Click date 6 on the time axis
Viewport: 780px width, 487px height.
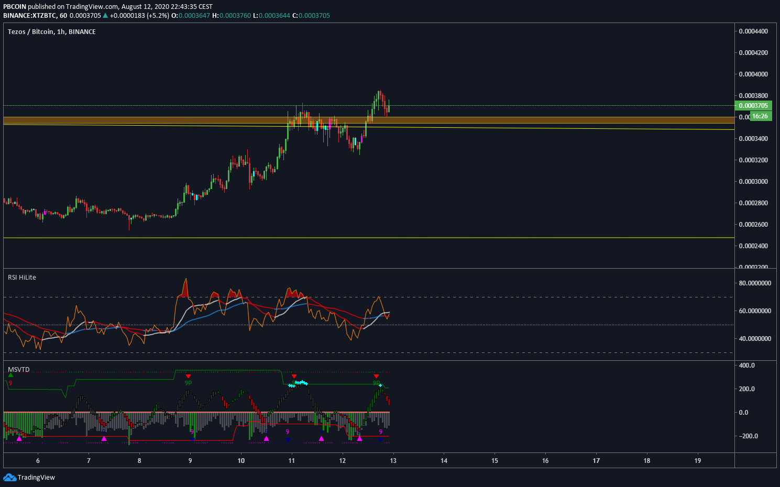[x=38, y=461]
